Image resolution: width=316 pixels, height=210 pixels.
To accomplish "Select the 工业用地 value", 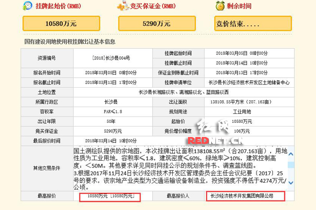I will tap(242, 112).
